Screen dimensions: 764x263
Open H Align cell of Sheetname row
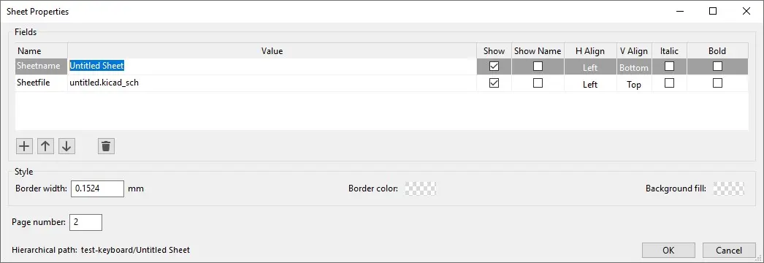(x=590, y=67)
